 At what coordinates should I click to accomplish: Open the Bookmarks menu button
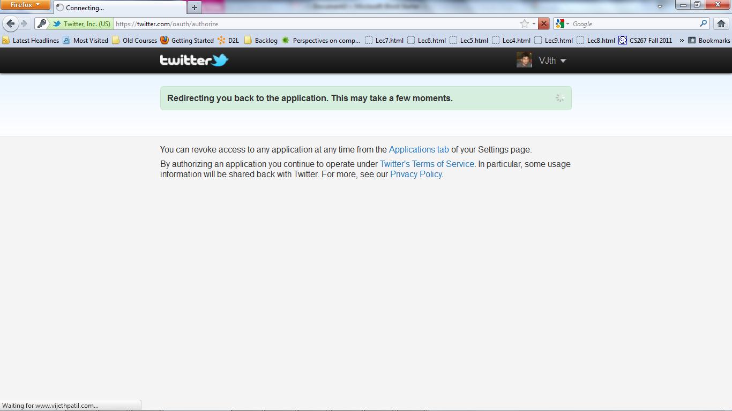(x=708, y=40)
